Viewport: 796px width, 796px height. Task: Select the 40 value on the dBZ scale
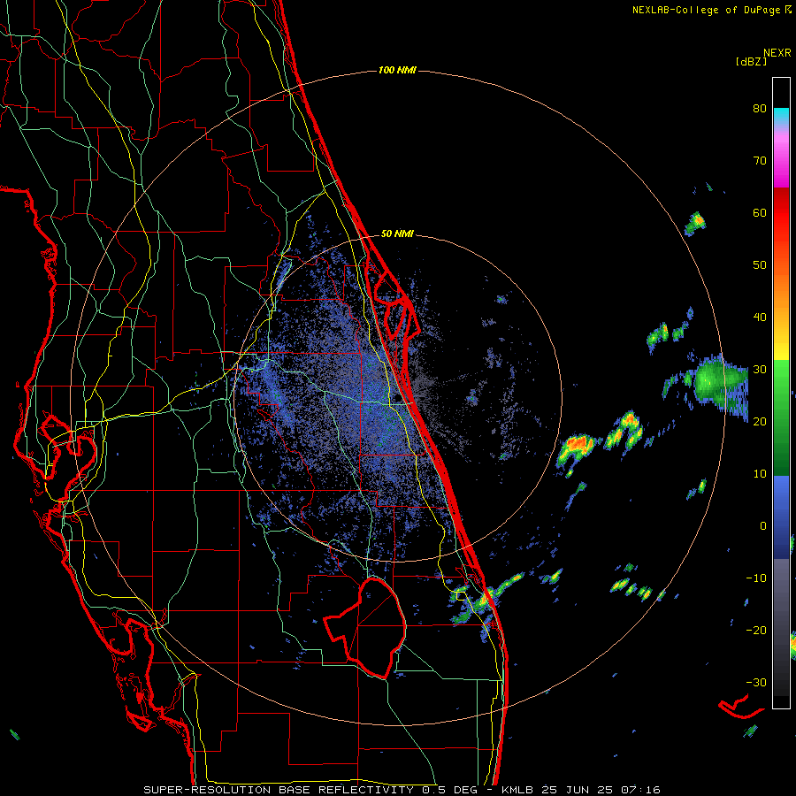pos(760,318)
